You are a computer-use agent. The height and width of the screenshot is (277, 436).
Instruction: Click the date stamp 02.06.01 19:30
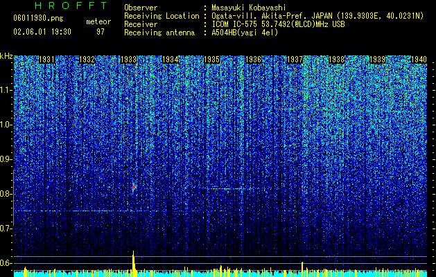coord(42,31)
